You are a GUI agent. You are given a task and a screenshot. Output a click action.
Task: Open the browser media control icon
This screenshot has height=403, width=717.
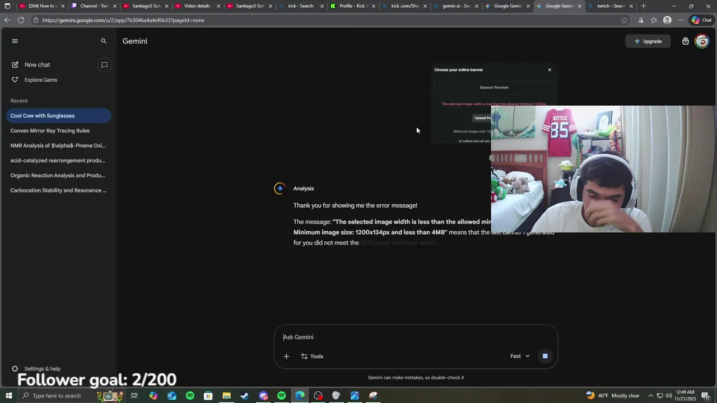tap(641, 20)
